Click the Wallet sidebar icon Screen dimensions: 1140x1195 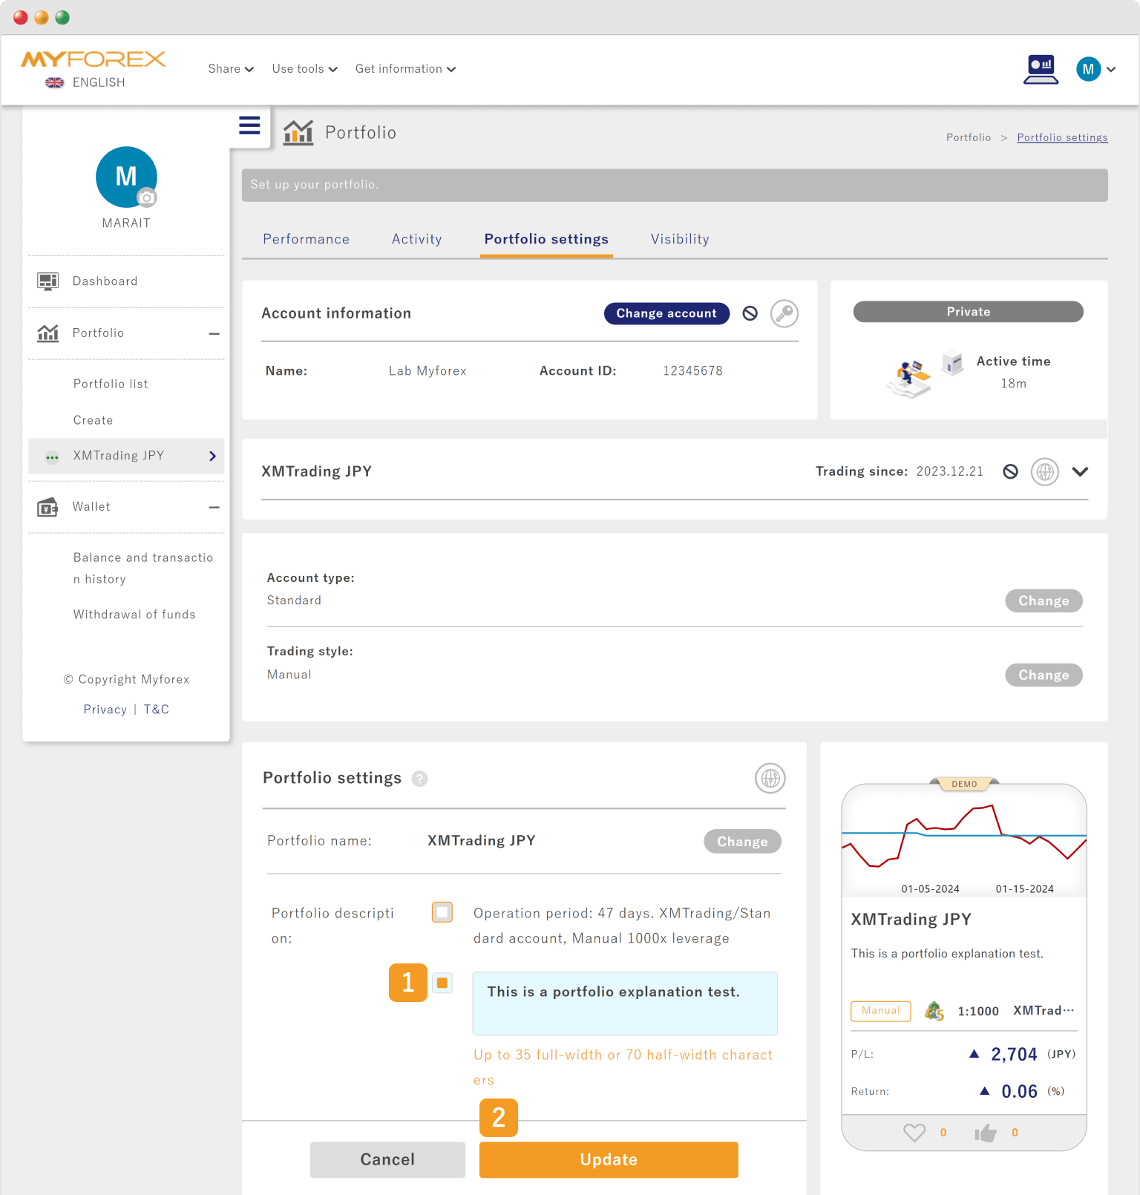(x=47, y=507)
